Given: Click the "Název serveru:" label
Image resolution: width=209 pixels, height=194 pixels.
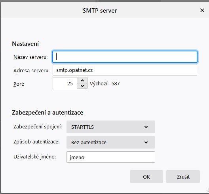Looking at the screenshot, I should 30,57.
